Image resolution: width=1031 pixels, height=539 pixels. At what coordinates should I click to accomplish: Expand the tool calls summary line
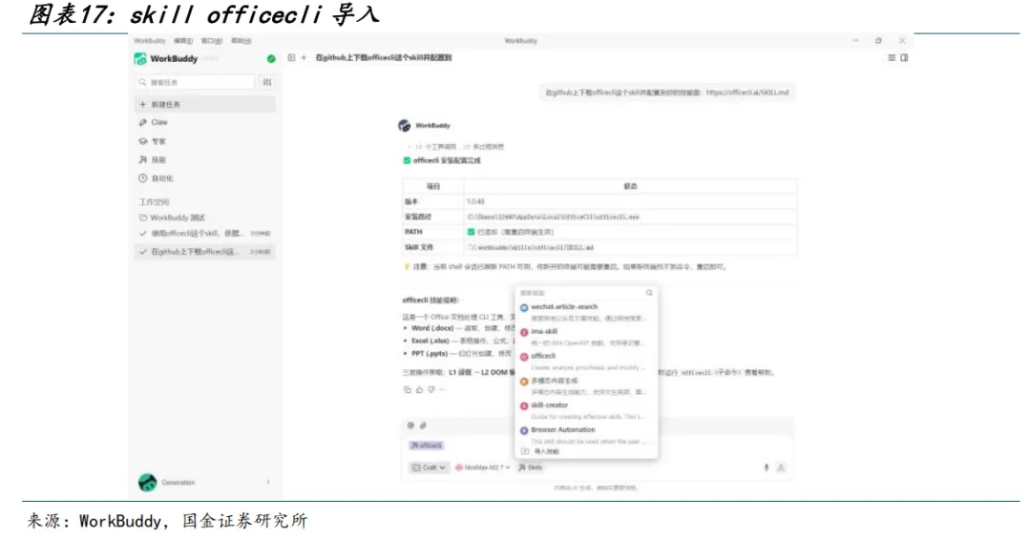point(455,147)
